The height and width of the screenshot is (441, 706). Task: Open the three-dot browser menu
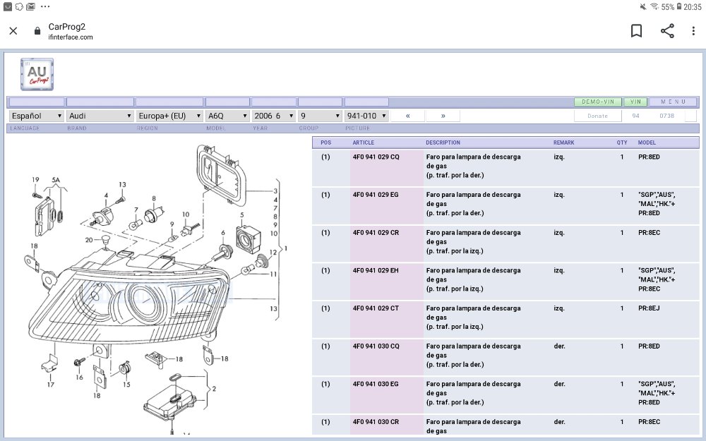[693, 30]
